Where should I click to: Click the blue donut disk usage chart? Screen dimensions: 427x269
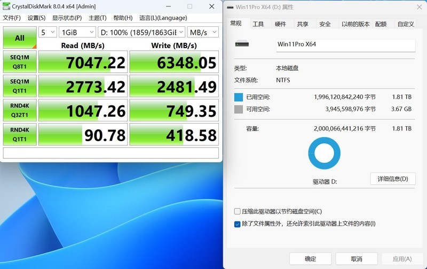324,153
